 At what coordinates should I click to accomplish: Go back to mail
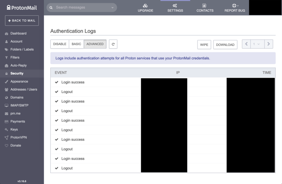click(x=22, y=21)
